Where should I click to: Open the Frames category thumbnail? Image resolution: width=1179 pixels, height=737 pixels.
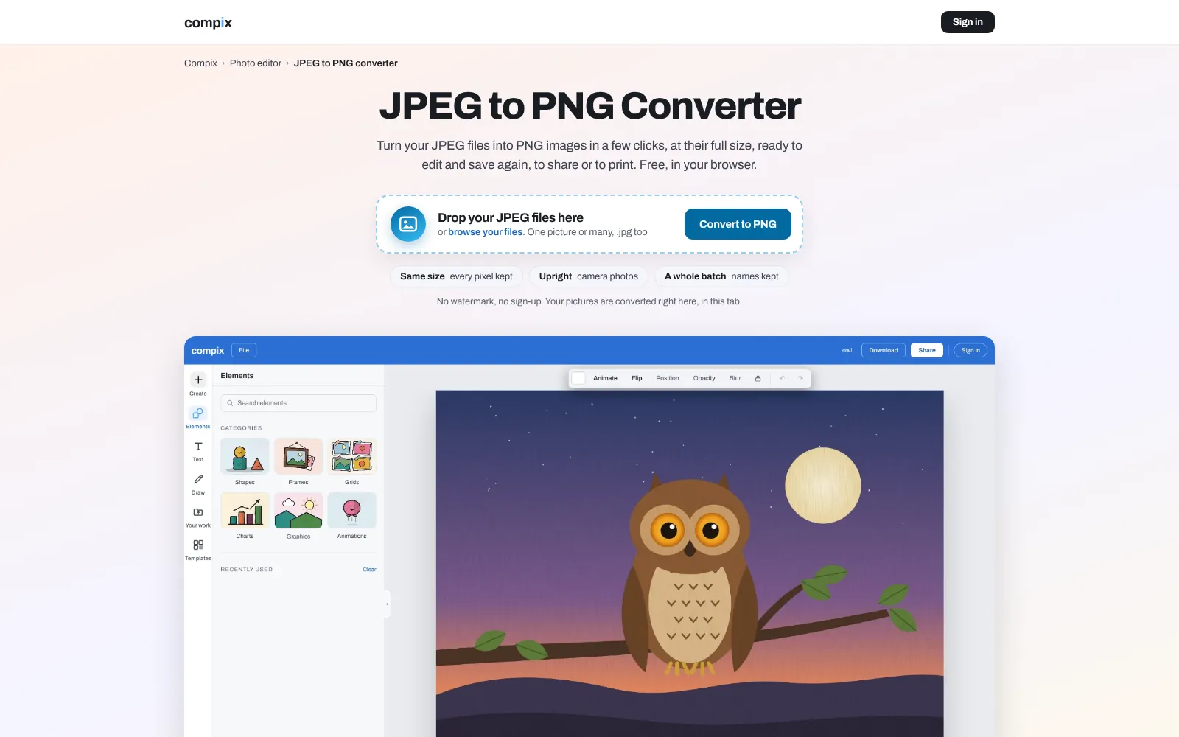(298, 456)
